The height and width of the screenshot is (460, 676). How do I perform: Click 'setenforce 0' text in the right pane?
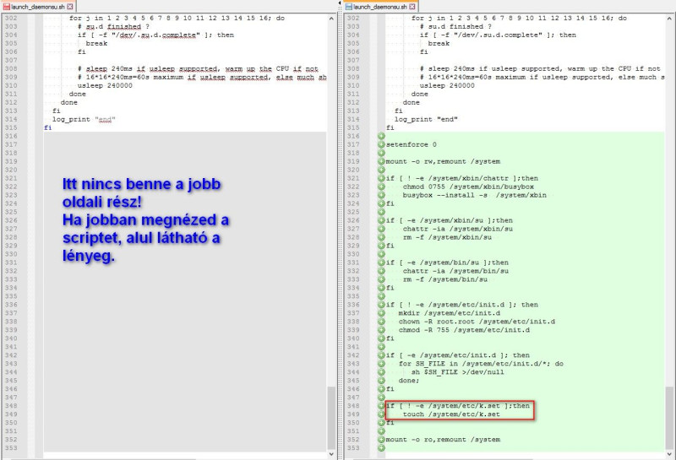411,144
